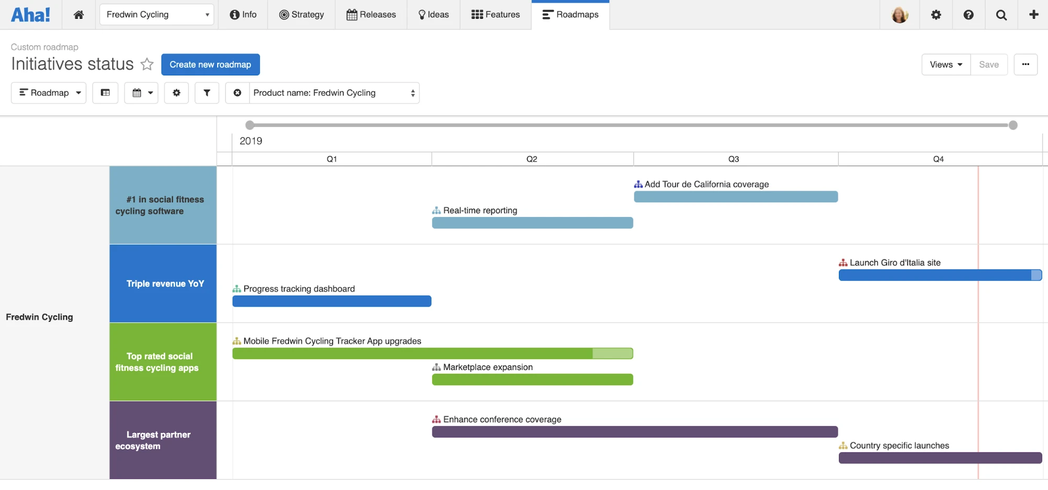
Task: Click the 2019 year label
Action: coord(251,141)
